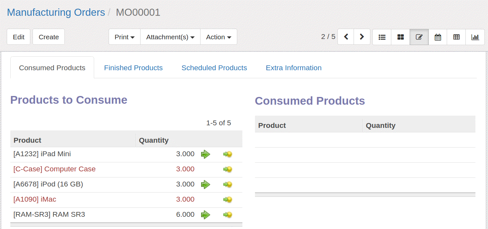
Task: Click the Consumed Products section heading
Action: [310, 101]
